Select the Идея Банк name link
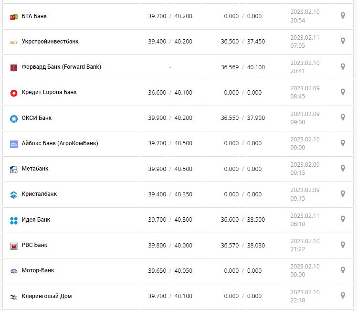 (36, 220)
